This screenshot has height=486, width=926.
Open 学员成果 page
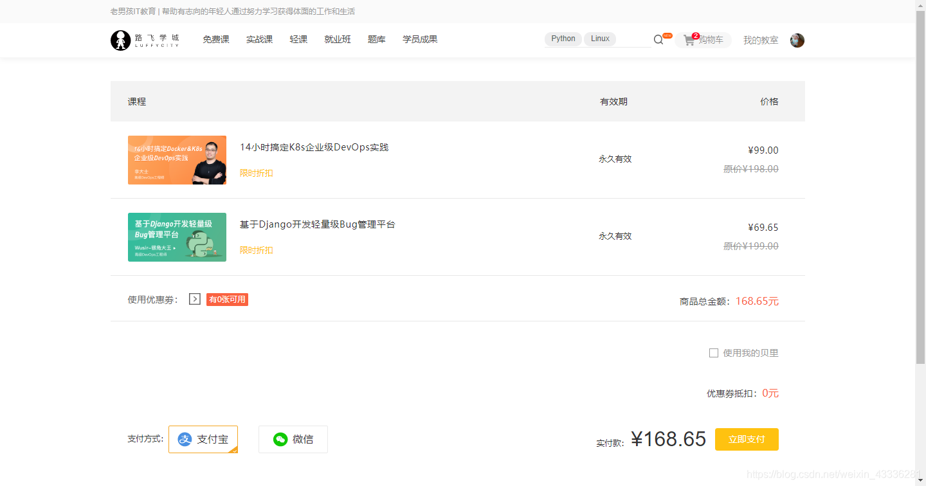[420, 39]
